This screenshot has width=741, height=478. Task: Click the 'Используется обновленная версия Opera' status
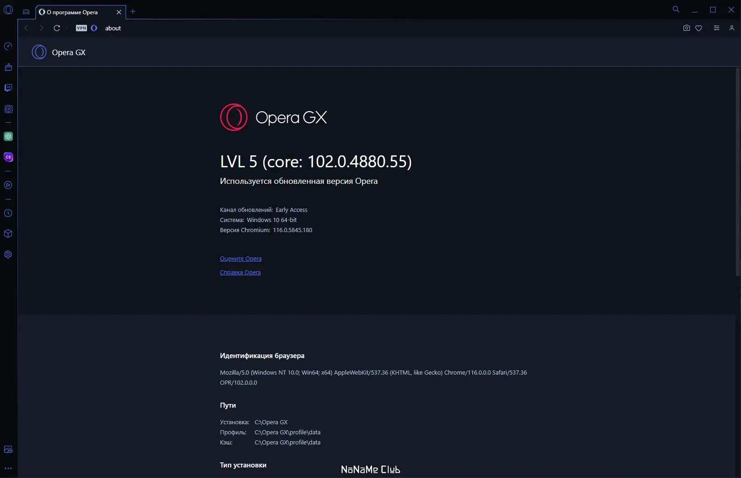(299, 181)
